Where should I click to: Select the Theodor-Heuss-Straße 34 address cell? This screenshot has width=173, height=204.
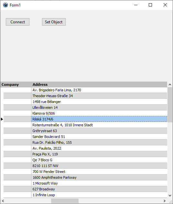[x=99, y=96]
